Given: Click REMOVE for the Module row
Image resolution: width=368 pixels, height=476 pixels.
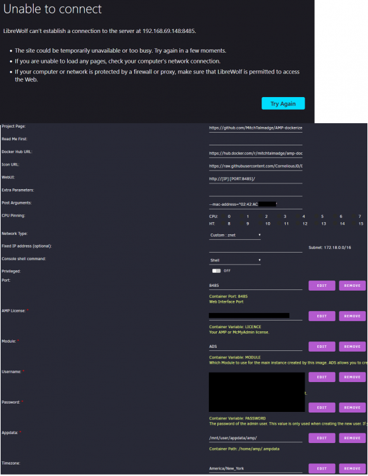Looking at the screenshot, I should [352, 347].
